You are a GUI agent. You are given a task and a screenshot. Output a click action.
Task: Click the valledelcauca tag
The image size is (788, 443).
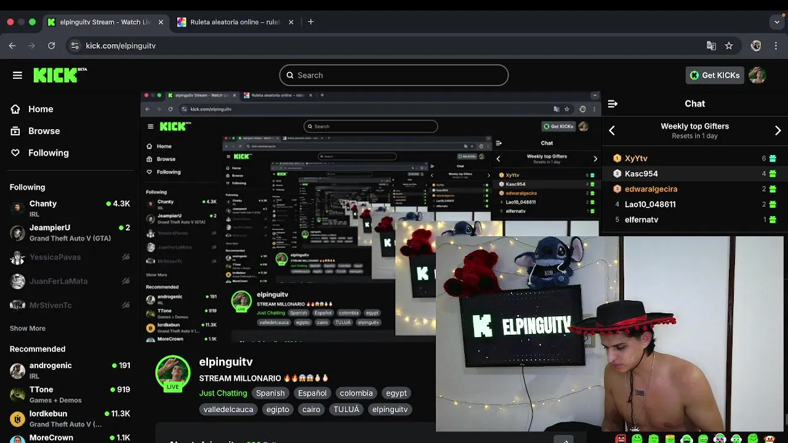point(228,409)
